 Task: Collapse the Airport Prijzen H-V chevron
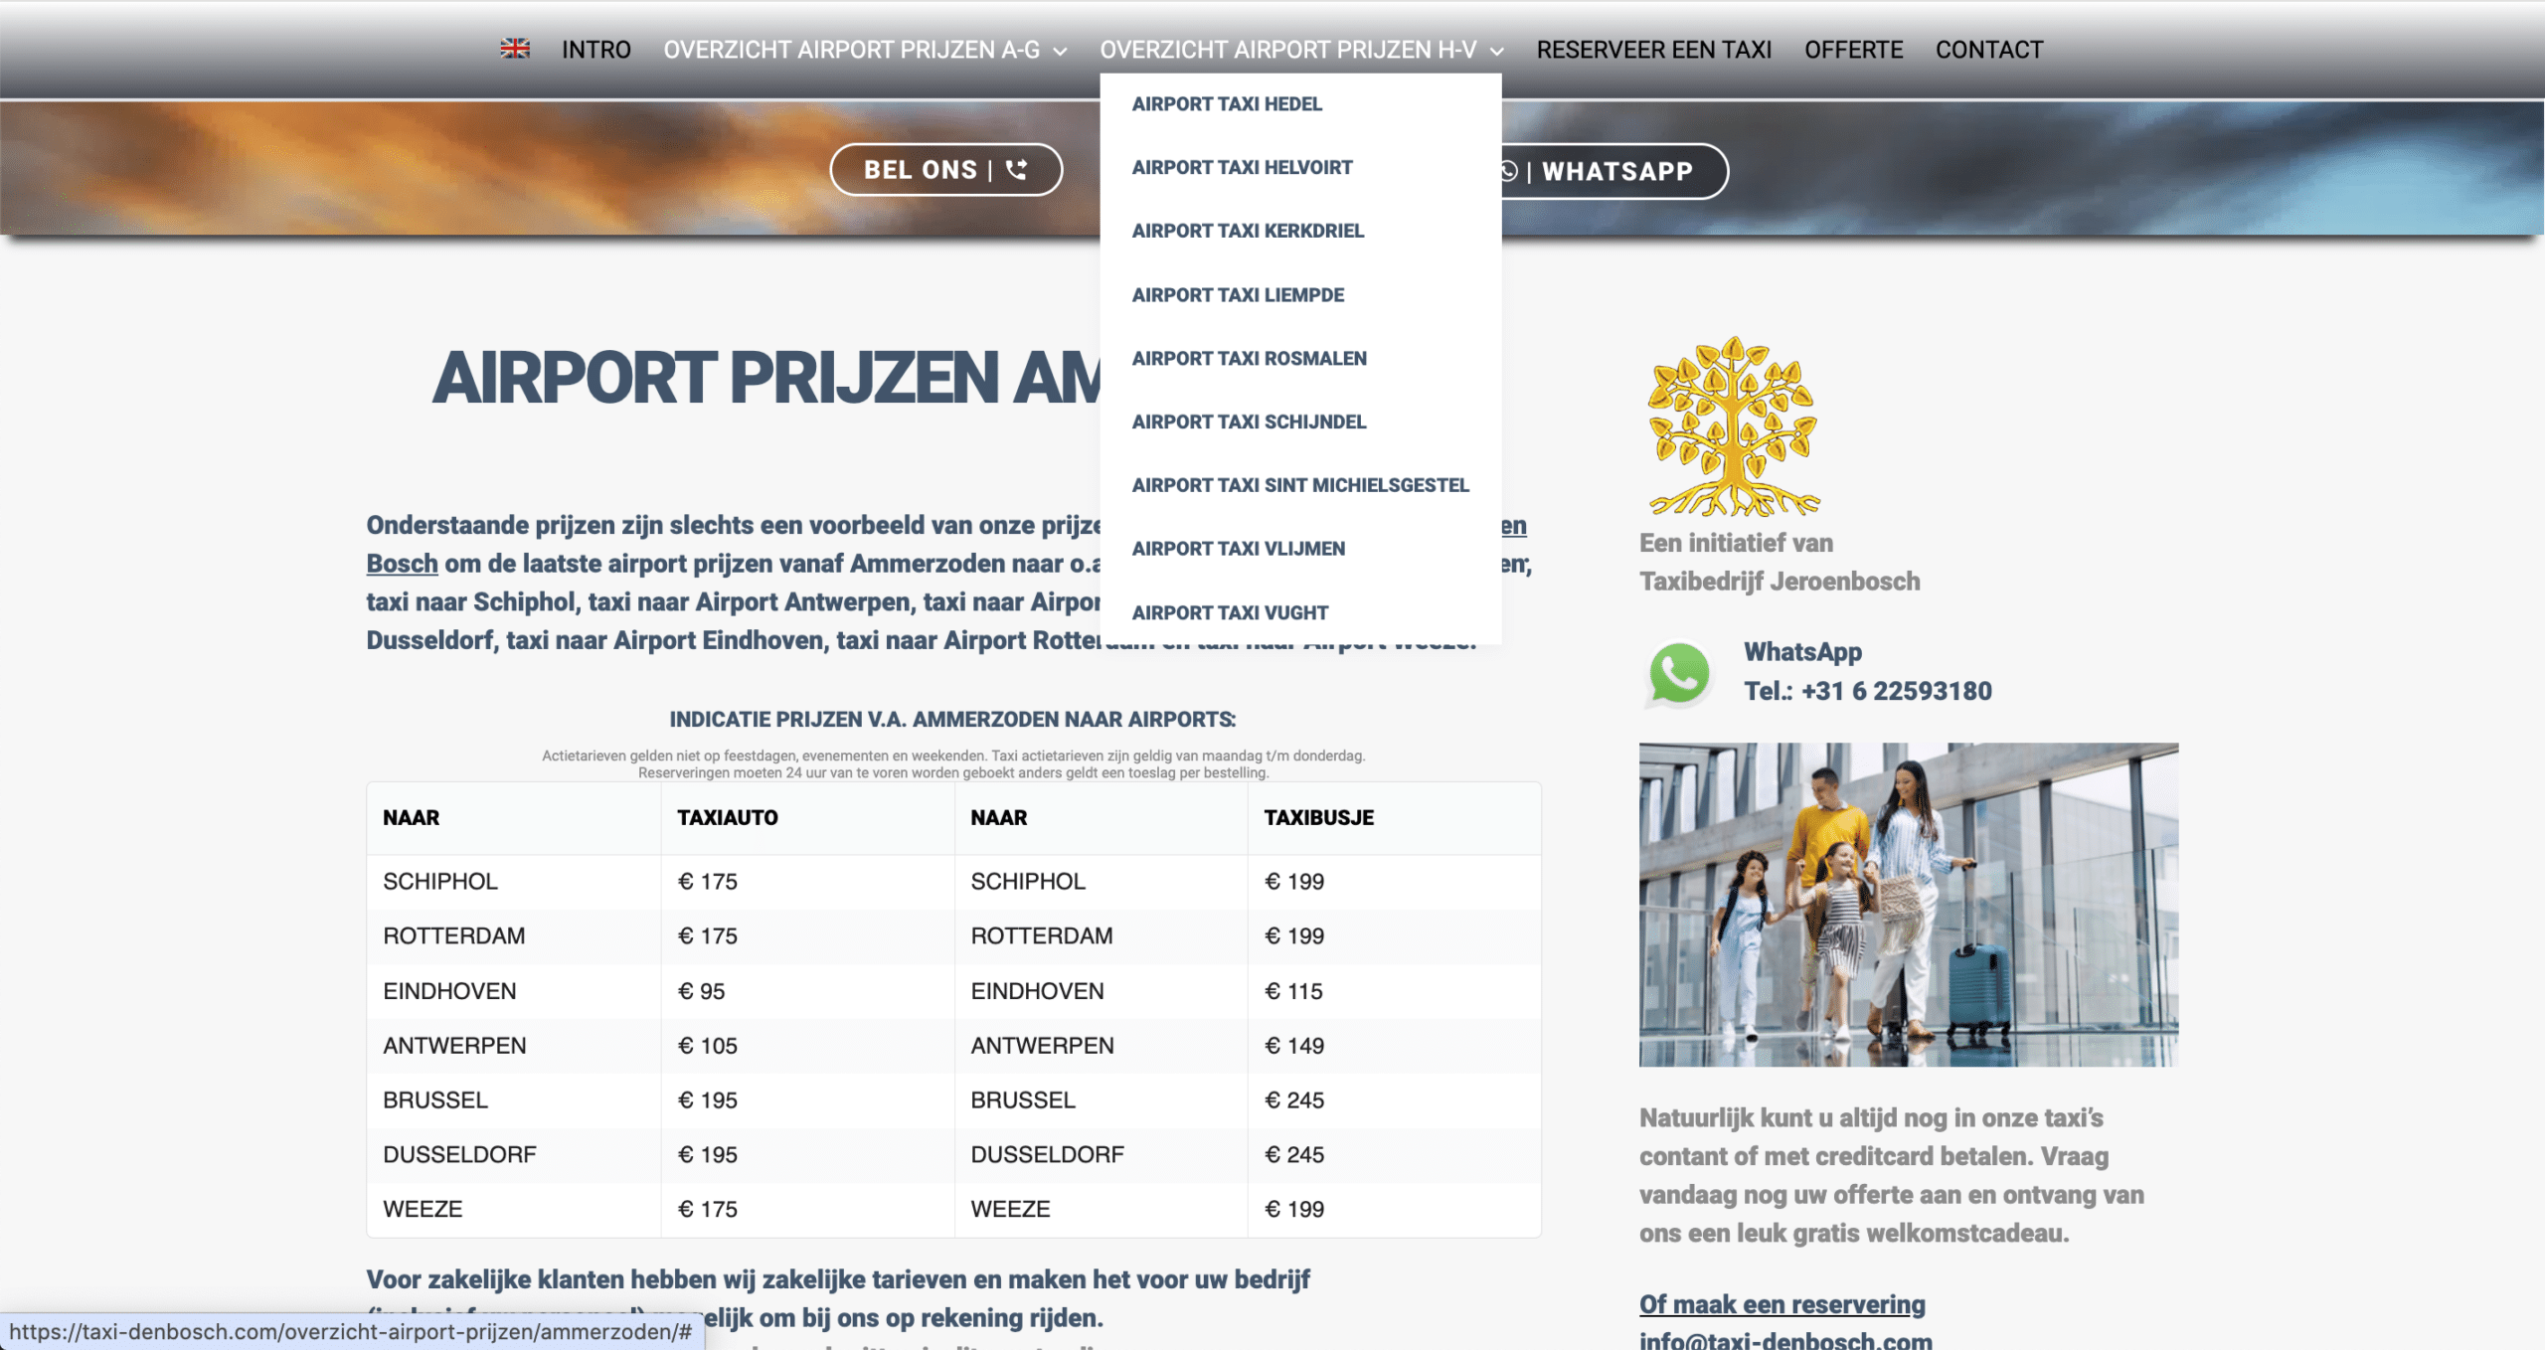pos(1497,51)
